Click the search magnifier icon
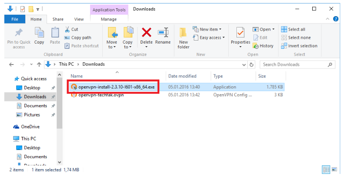 [330, 65]
